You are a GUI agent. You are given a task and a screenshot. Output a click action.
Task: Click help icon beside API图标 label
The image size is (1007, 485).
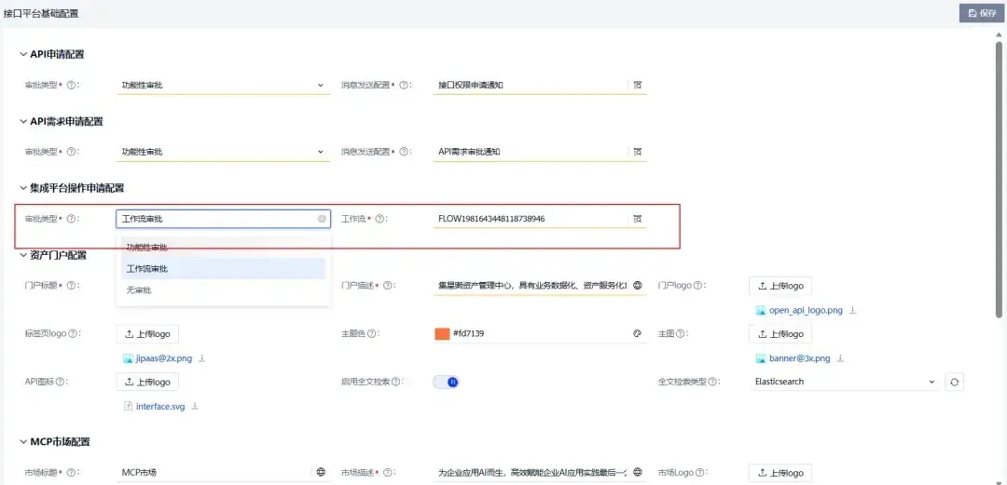click(x=60, y=382)
